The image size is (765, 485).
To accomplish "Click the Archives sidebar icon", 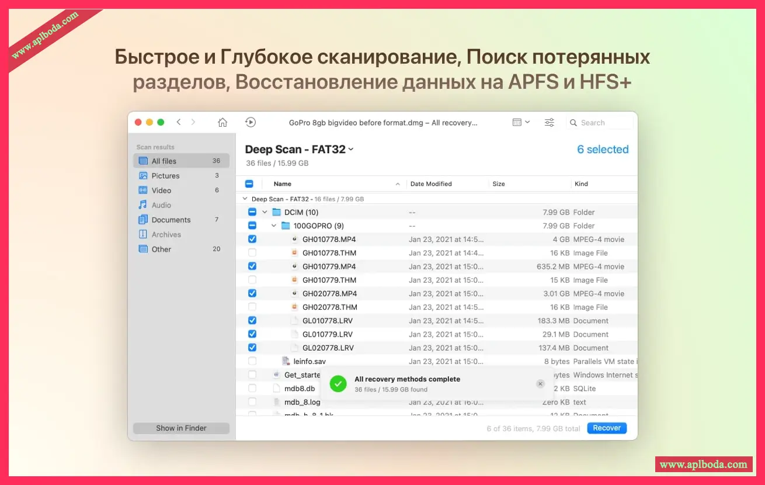I will pyautogui.click(x=144, y=234).
